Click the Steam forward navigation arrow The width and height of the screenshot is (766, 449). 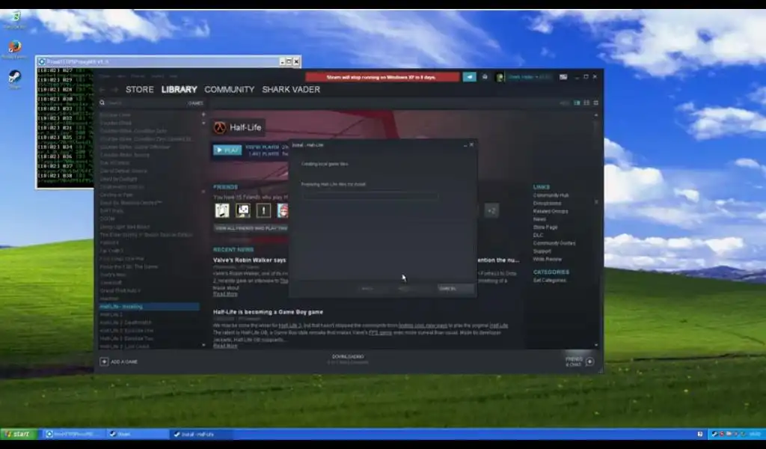pyautogui.click(x=114, y=89)
